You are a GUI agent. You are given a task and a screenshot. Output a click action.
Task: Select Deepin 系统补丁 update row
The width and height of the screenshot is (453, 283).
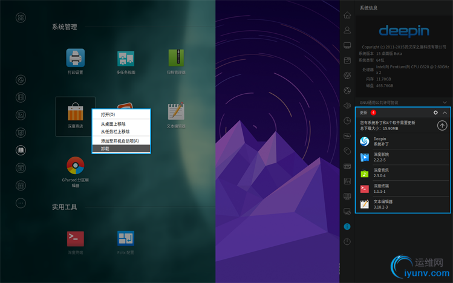403,141
